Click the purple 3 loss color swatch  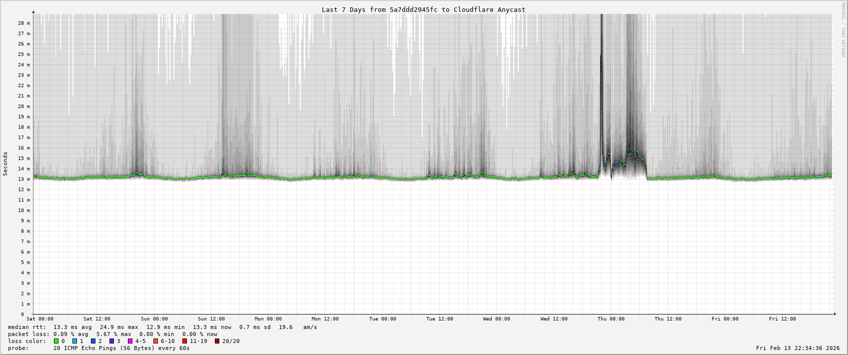pos(111,341)
